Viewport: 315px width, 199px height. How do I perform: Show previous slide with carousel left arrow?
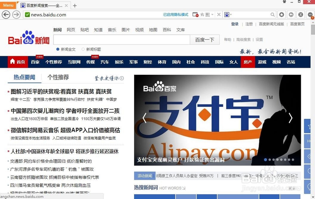click(x=145, y=118)
